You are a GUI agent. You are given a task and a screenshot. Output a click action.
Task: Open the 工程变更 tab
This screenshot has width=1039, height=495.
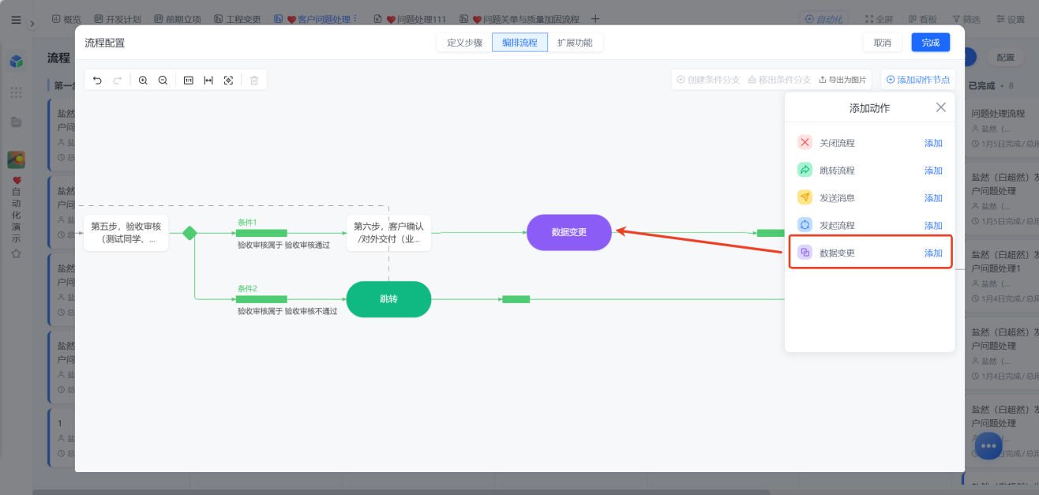(238, 19)
